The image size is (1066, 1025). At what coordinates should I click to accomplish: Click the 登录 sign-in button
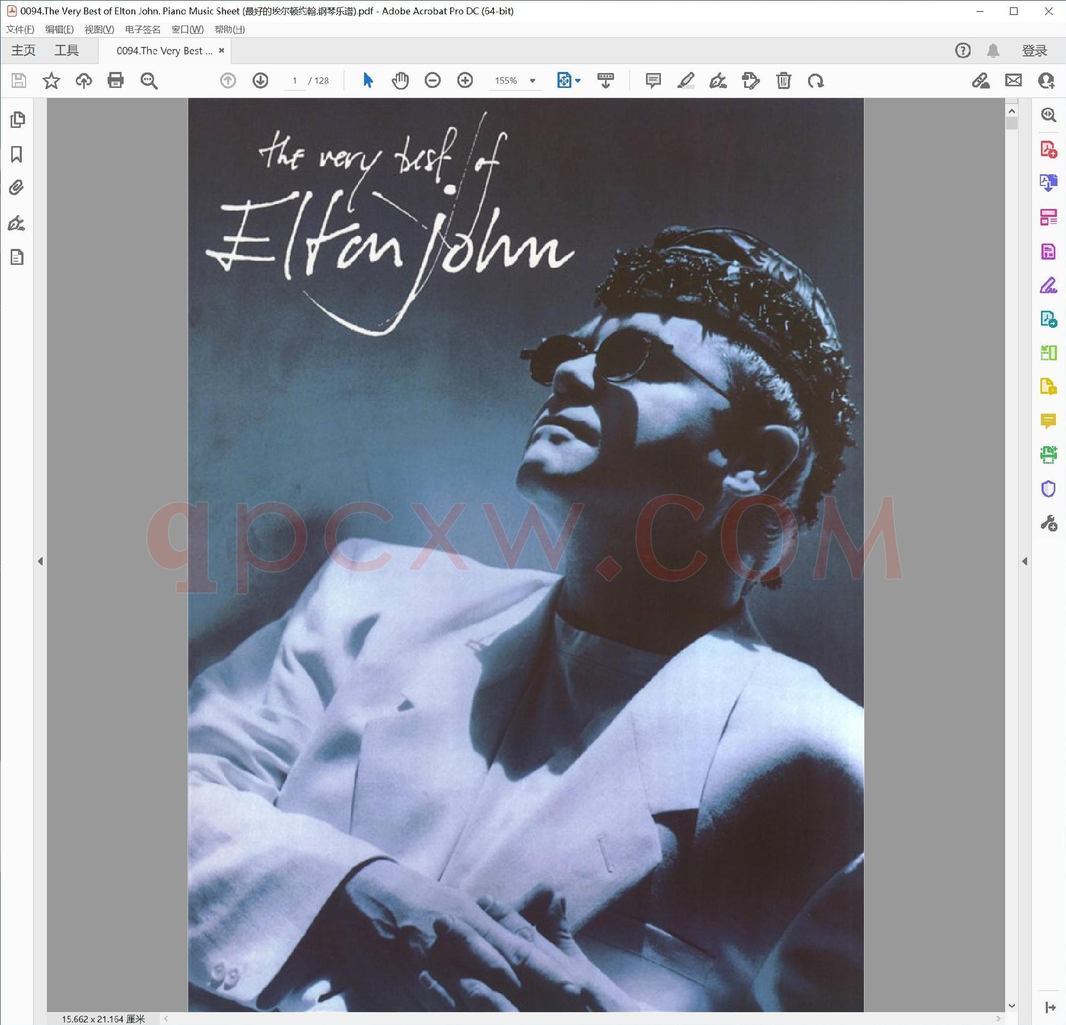1034,51
